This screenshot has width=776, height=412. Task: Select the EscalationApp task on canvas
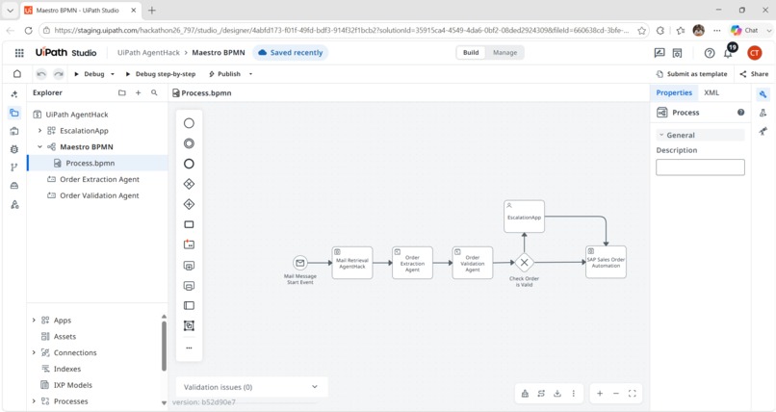point(524,217)
